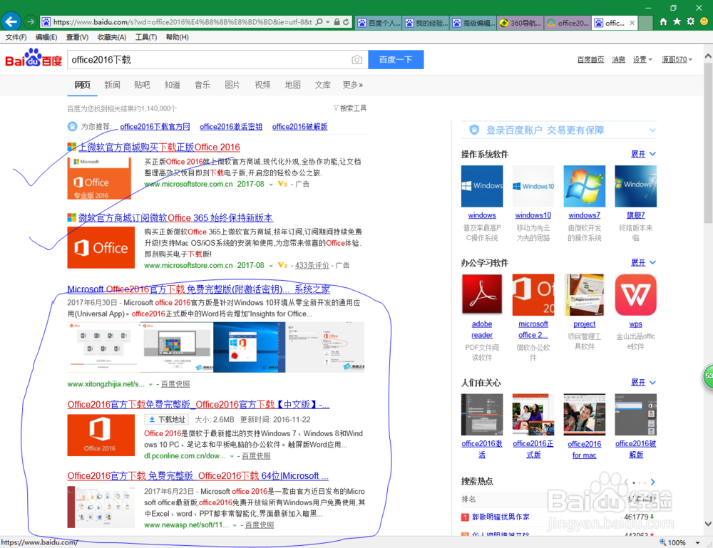
Task: Click the smiley feedback icon
Action: coord(704,21)
